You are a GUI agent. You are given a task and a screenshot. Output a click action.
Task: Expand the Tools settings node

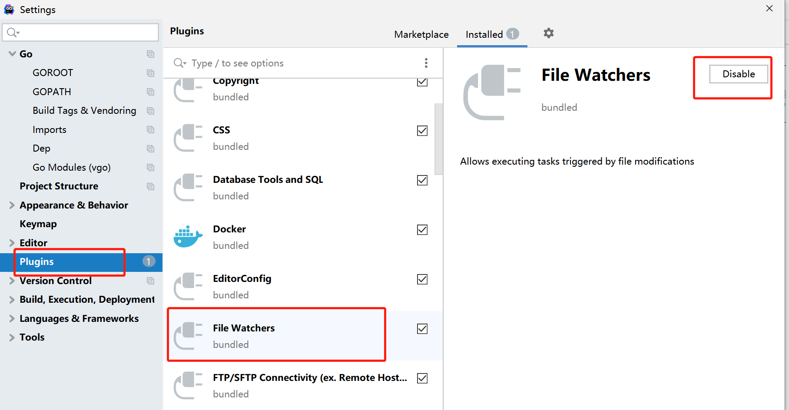click(12, 337)
